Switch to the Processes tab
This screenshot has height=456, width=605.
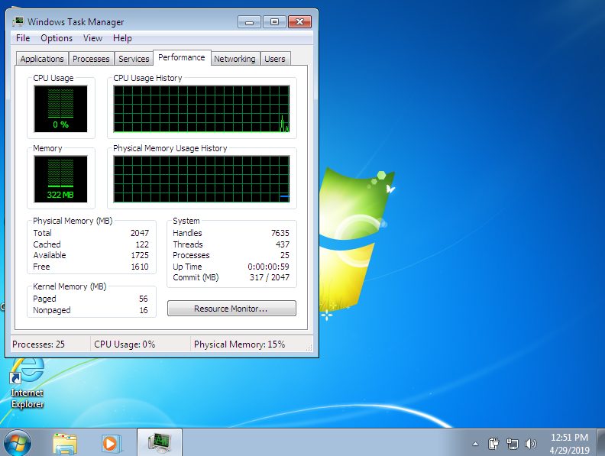pyautogui.click(x=91, y=59)
